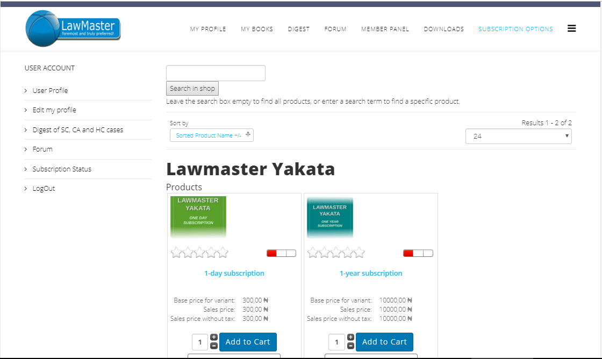Screen dimensions: 602x359
Task: Click the Search in shop button
Action: 192,88
